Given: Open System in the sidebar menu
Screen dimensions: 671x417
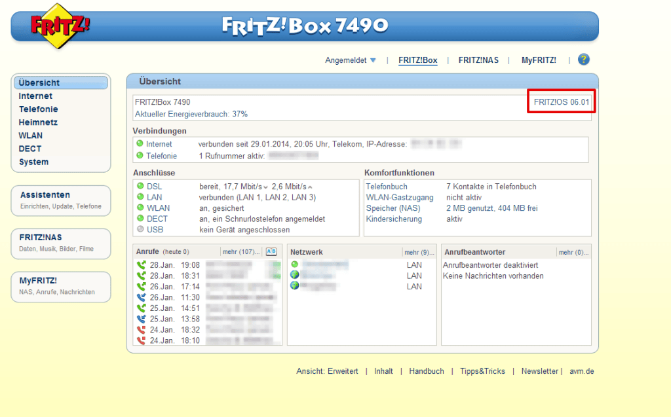Looking at the screenshot, I should (x=33, y=162).
